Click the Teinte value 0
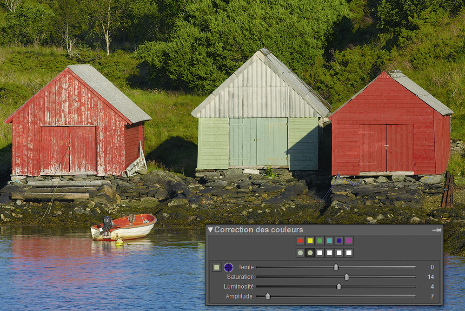Image resolution: width=465 pixels, height=311 pixels. point(432,267)
